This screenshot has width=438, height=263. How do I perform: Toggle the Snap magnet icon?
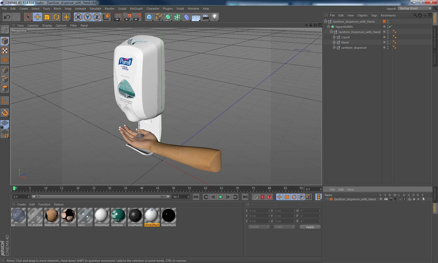5,112
